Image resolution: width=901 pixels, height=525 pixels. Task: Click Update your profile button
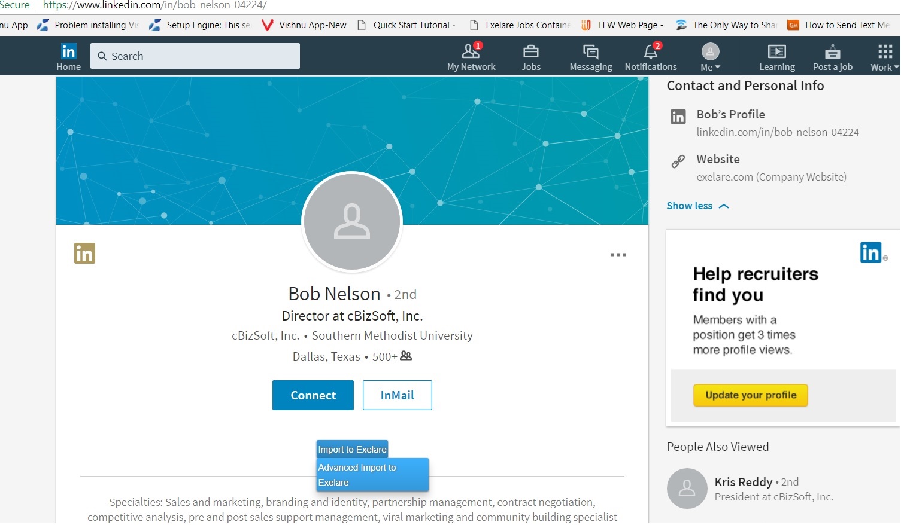(751, 395)
